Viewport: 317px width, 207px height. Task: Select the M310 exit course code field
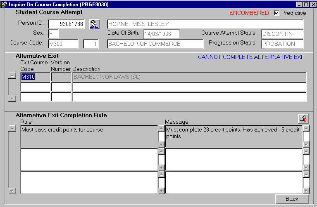coord(35,77)
